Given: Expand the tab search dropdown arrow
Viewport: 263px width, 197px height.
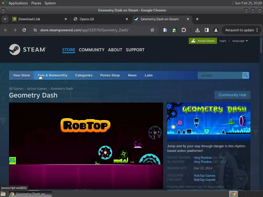Looking at the screenshot, I should (x=5, y=19).
